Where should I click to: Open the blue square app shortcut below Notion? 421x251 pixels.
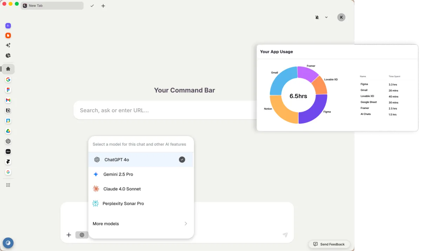tap(8, 121)
